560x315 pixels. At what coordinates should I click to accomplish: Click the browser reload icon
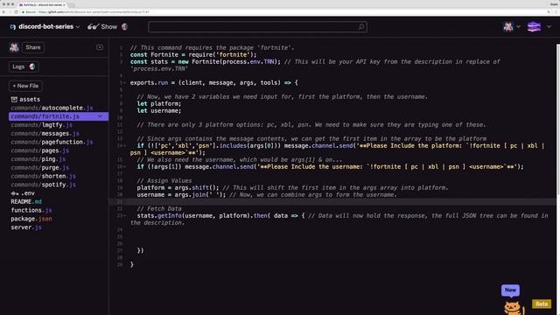point(16,11)
